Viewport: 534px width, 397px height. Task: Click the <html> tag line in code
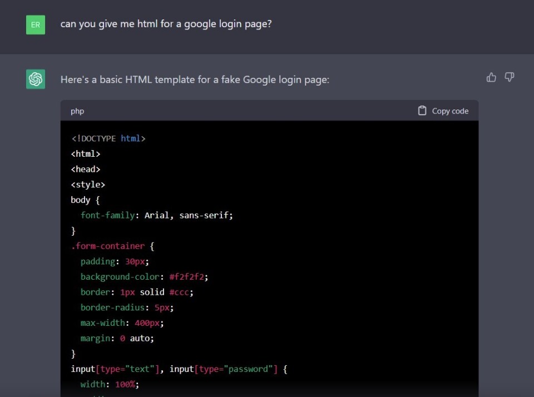pyautogui.click(x=86, y=154)
